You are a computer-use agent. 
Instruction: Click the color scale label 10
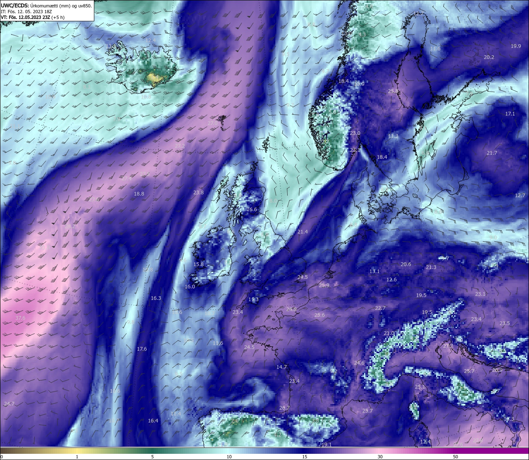(x=229, y=457)
